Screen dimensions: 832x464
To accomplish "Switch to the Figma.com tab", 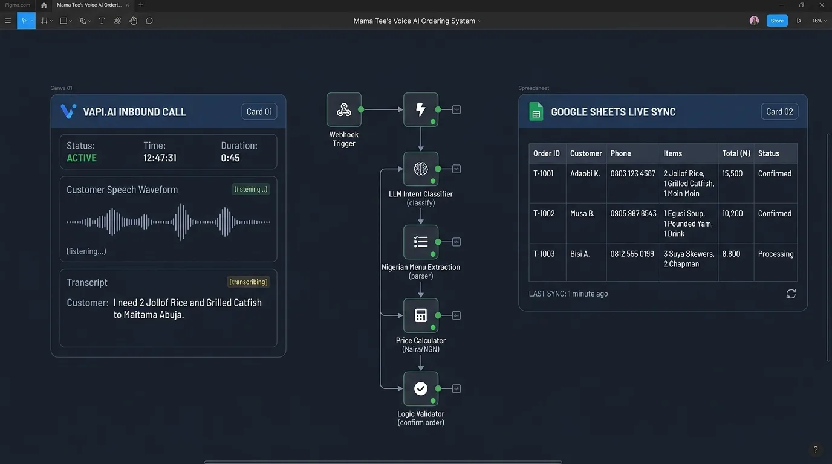I will click(x=16, y=5).
